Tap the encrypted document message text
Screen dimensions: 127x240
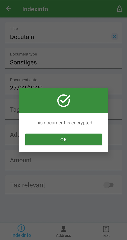63,123
